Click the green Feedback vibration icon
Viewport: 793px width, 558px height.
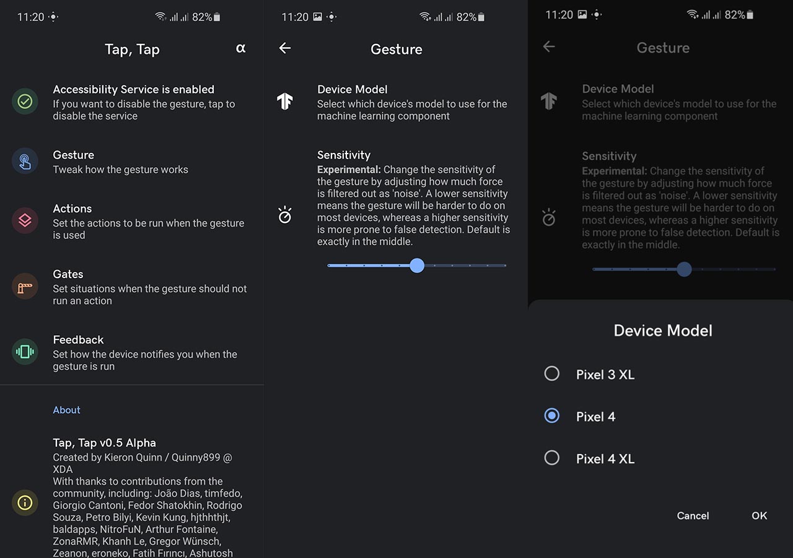coord(25,352)
